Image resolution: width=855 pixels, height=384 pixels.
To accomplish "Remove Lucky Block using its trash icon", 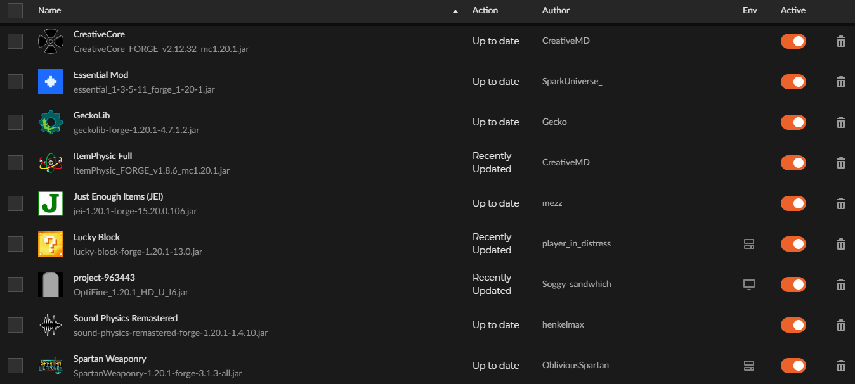I will click(x=841, y=244).
